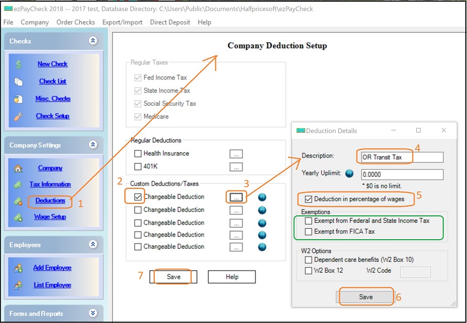Click the Check Setup wrench icon
Image resolution: width=467 pixels, height=323 pixels.
(x=18, y=116)
